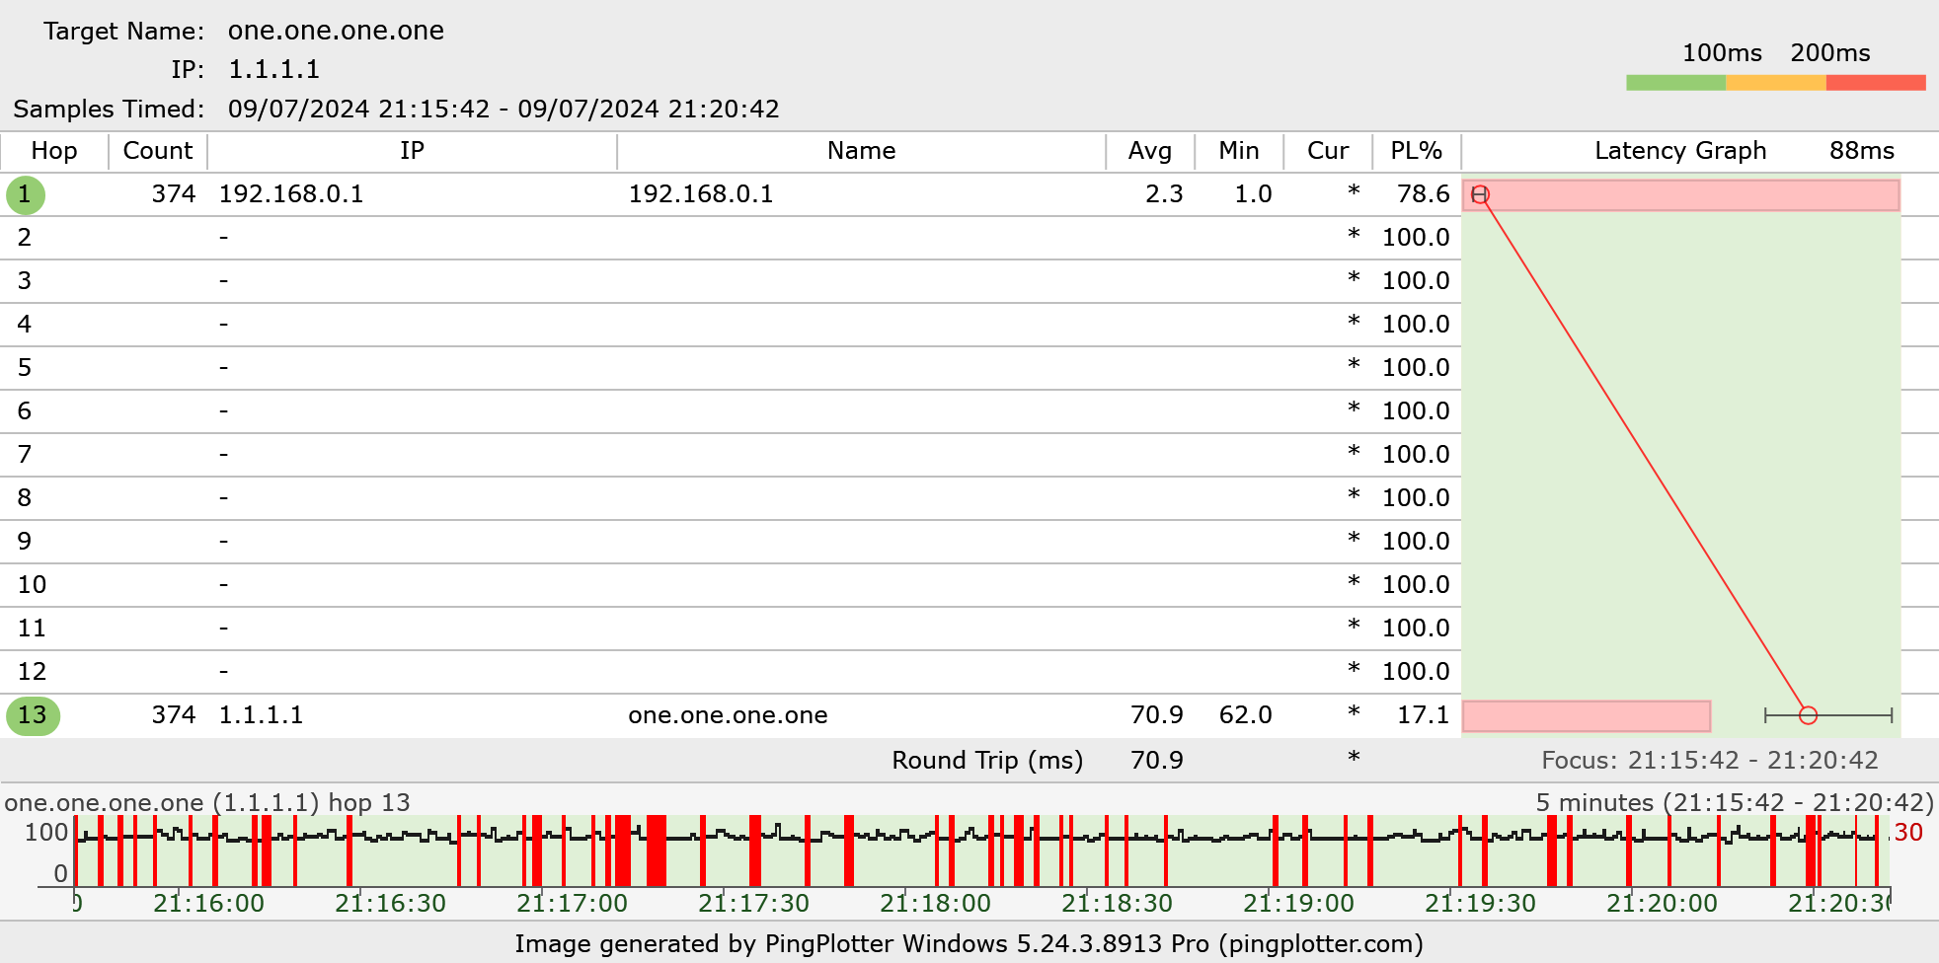The height and width of the screenshot is (963, 1939).
Task: Click the IP column header
Action: click(x=412, y=151)
